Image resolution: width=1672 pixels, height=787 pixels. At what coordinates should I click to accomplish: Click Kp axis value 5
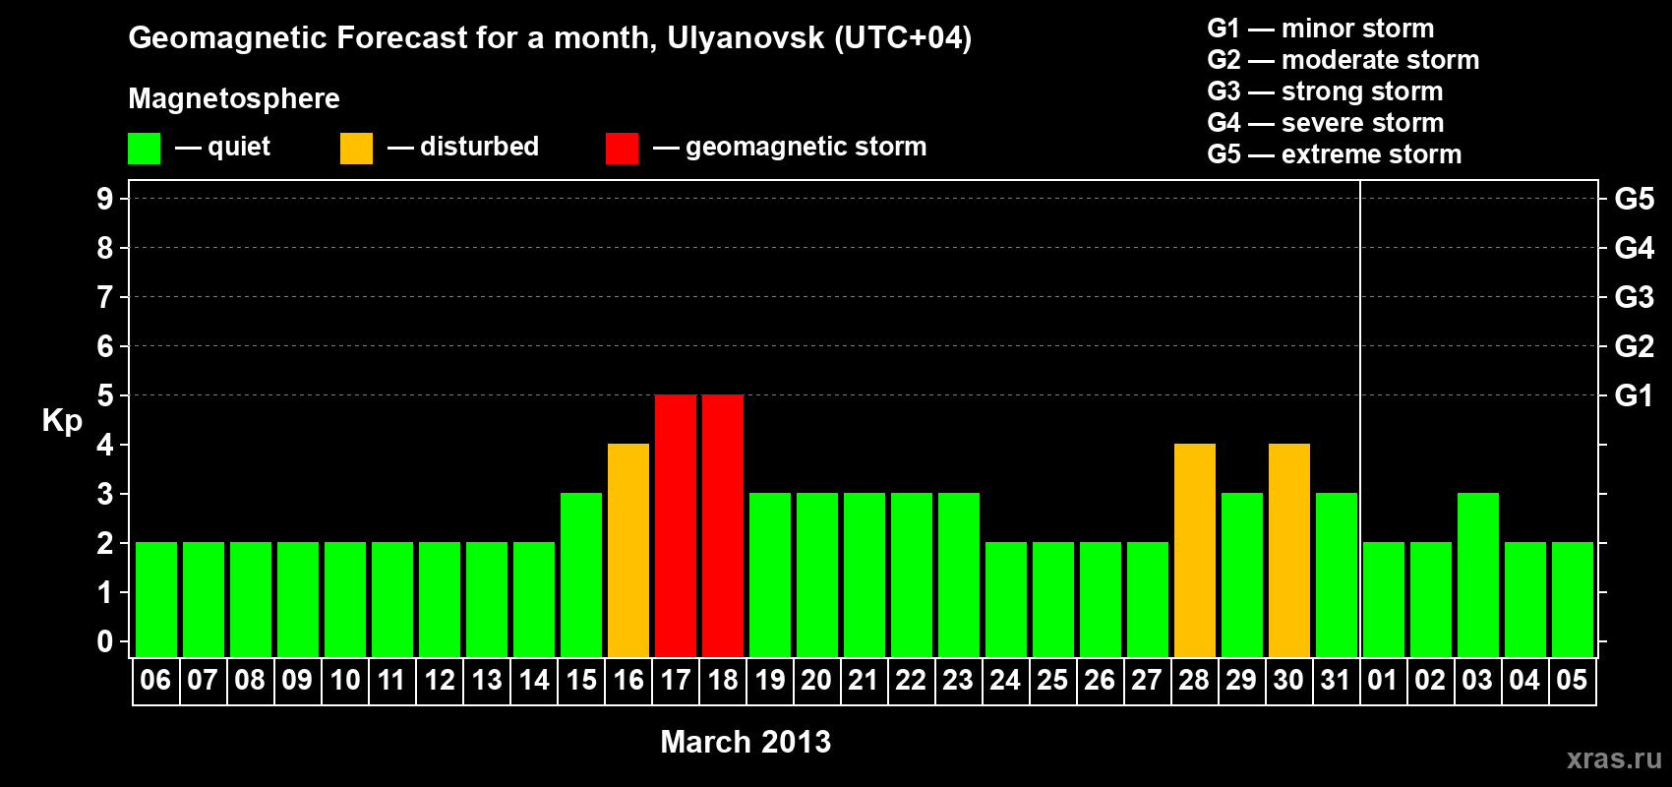tap(105, 395)
